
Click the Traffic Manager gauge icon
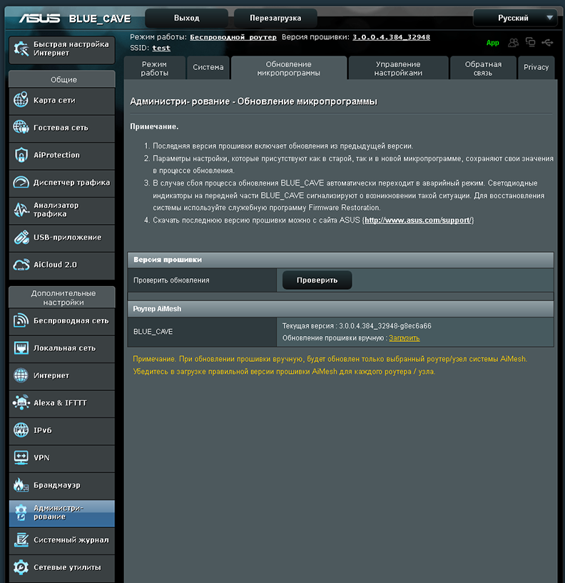coord(21,182)
